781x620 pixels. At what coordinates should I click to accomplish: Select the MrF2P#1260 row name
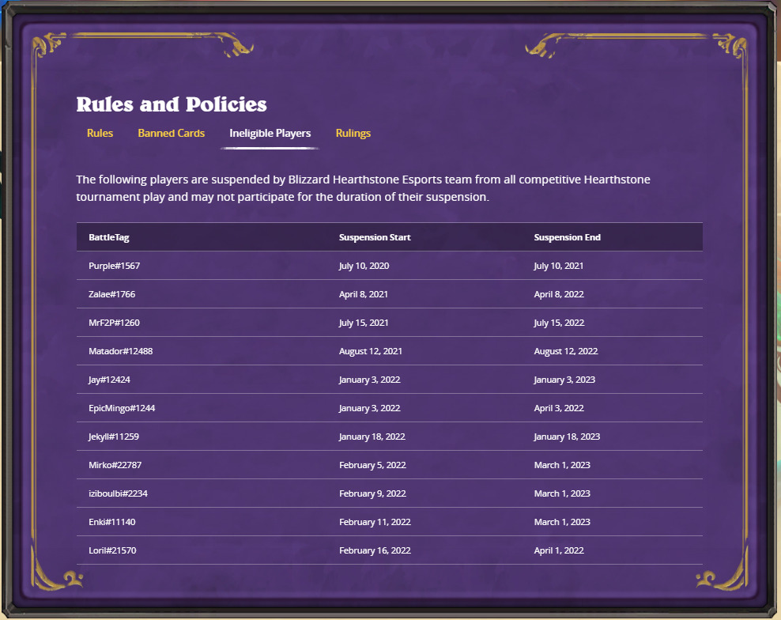pyautogui.click(x=115, y=323)
